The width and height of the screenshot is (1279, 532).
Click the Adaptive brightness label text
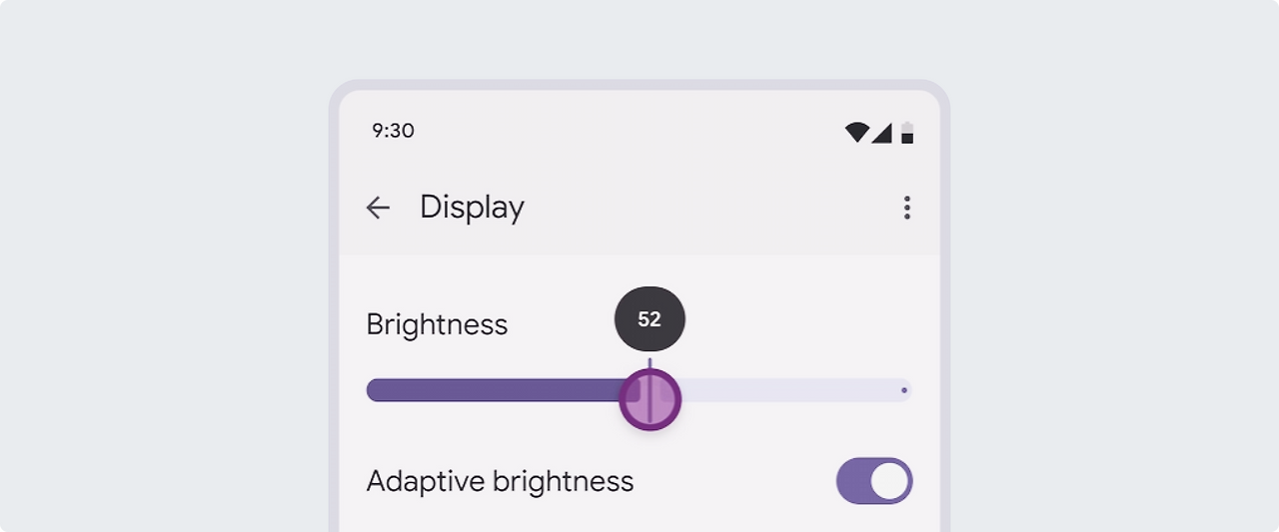(500, 481)
